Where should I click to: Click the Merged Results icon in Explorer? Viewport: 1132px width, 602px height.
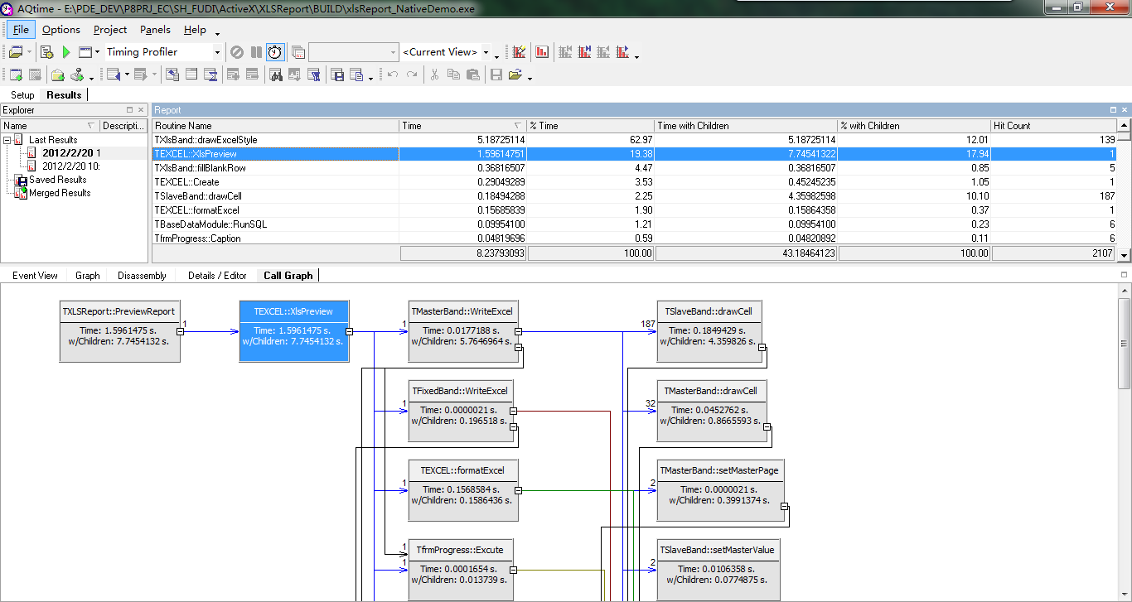(x=21, y=193)
